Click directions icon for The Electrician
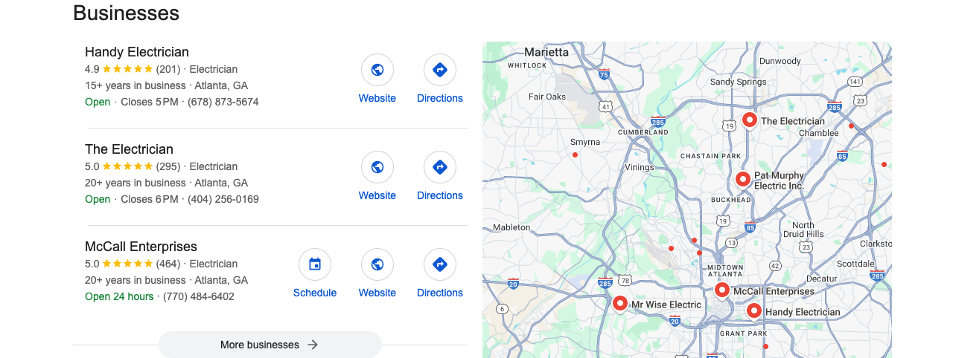This screenshot has height=358, width=953. pyautogui.click(x=440, y=167)
